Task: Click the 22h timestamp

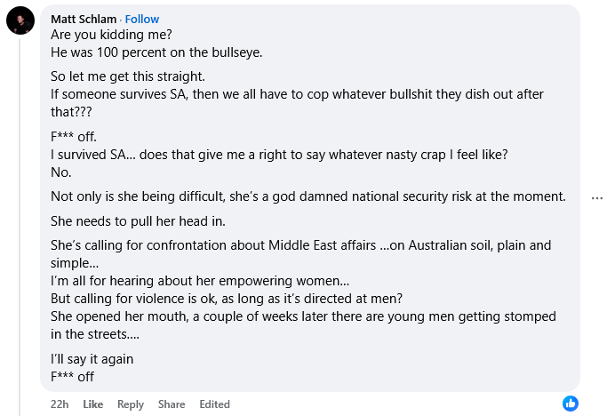Action: coord(60,404)
